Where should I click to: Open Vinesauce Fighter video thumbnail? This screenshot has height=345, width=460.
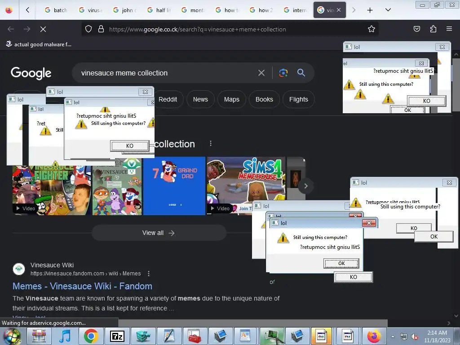click(x=52, y=190)
